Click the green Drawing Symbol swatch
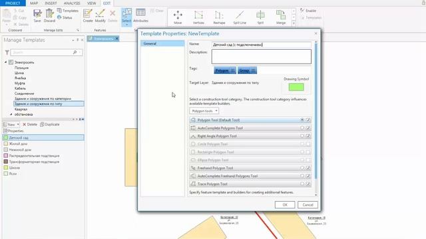 (296, 87)
